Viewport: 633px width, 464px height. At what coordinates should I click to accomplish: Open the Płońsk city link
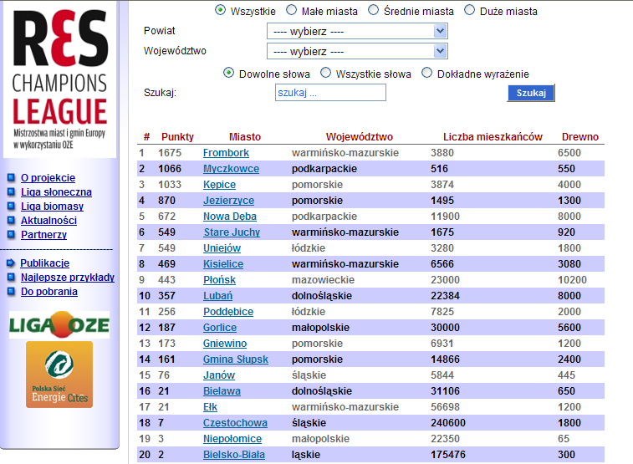[x=219, y=280]
